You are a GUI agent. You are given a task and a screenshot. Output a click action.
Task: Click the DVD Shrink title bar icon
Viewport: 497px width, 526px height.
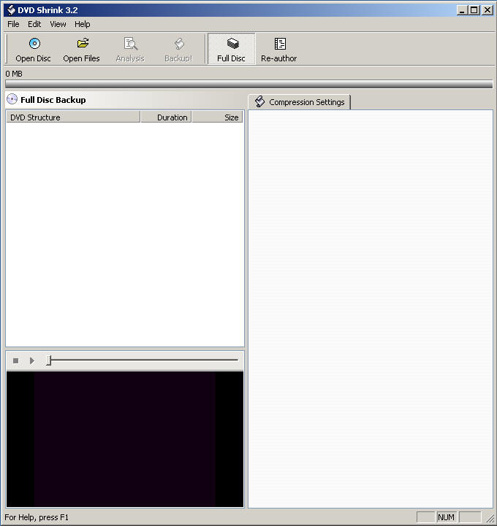[x=11, y=10]
